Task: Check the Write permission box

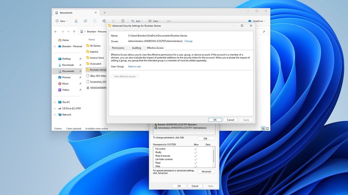Action: click(195, 166)
